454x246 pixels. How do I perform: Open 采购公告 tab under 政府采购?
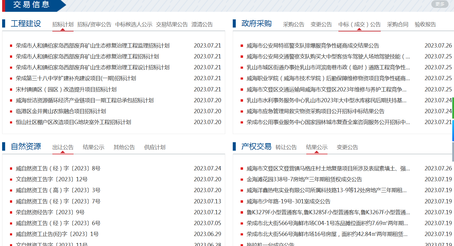(x=293, y=25)
